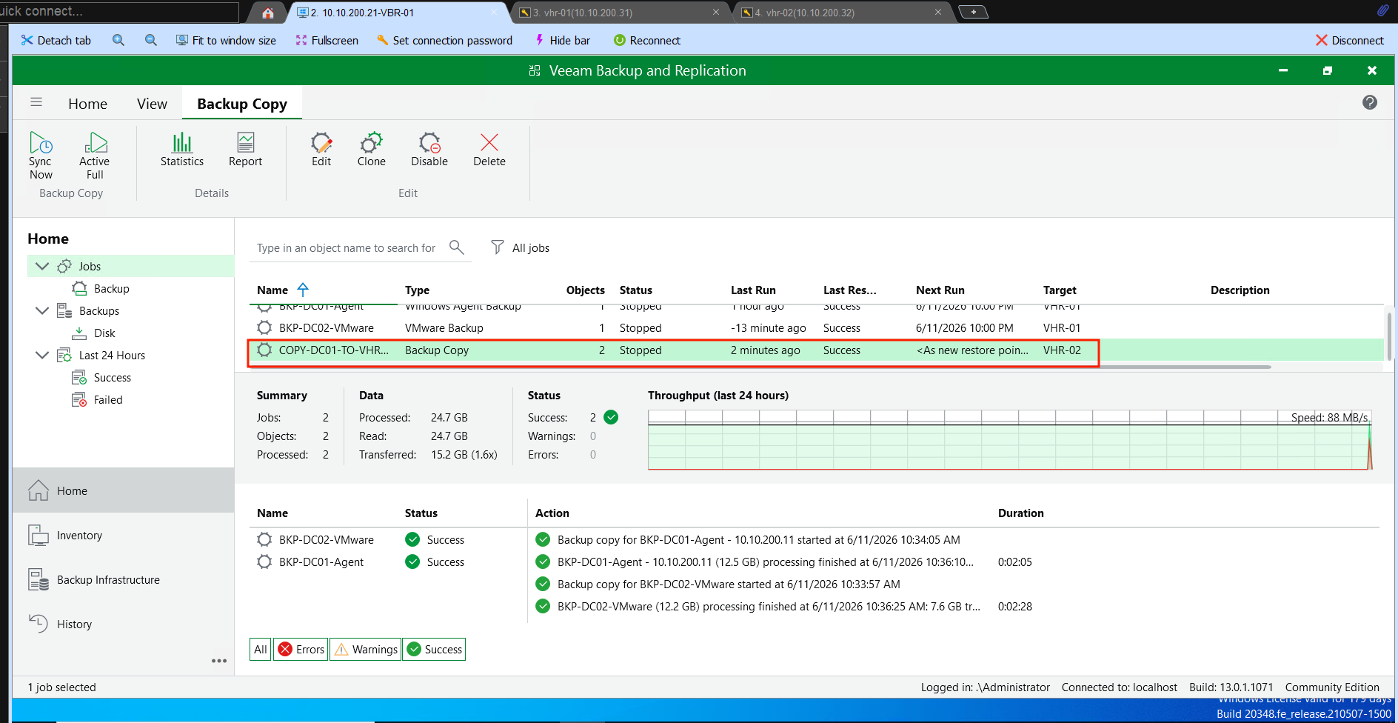Select the COPY-DC01-TO-VHR backup copy job
This screenshot has width=1398, height=723.
(816, 350)
